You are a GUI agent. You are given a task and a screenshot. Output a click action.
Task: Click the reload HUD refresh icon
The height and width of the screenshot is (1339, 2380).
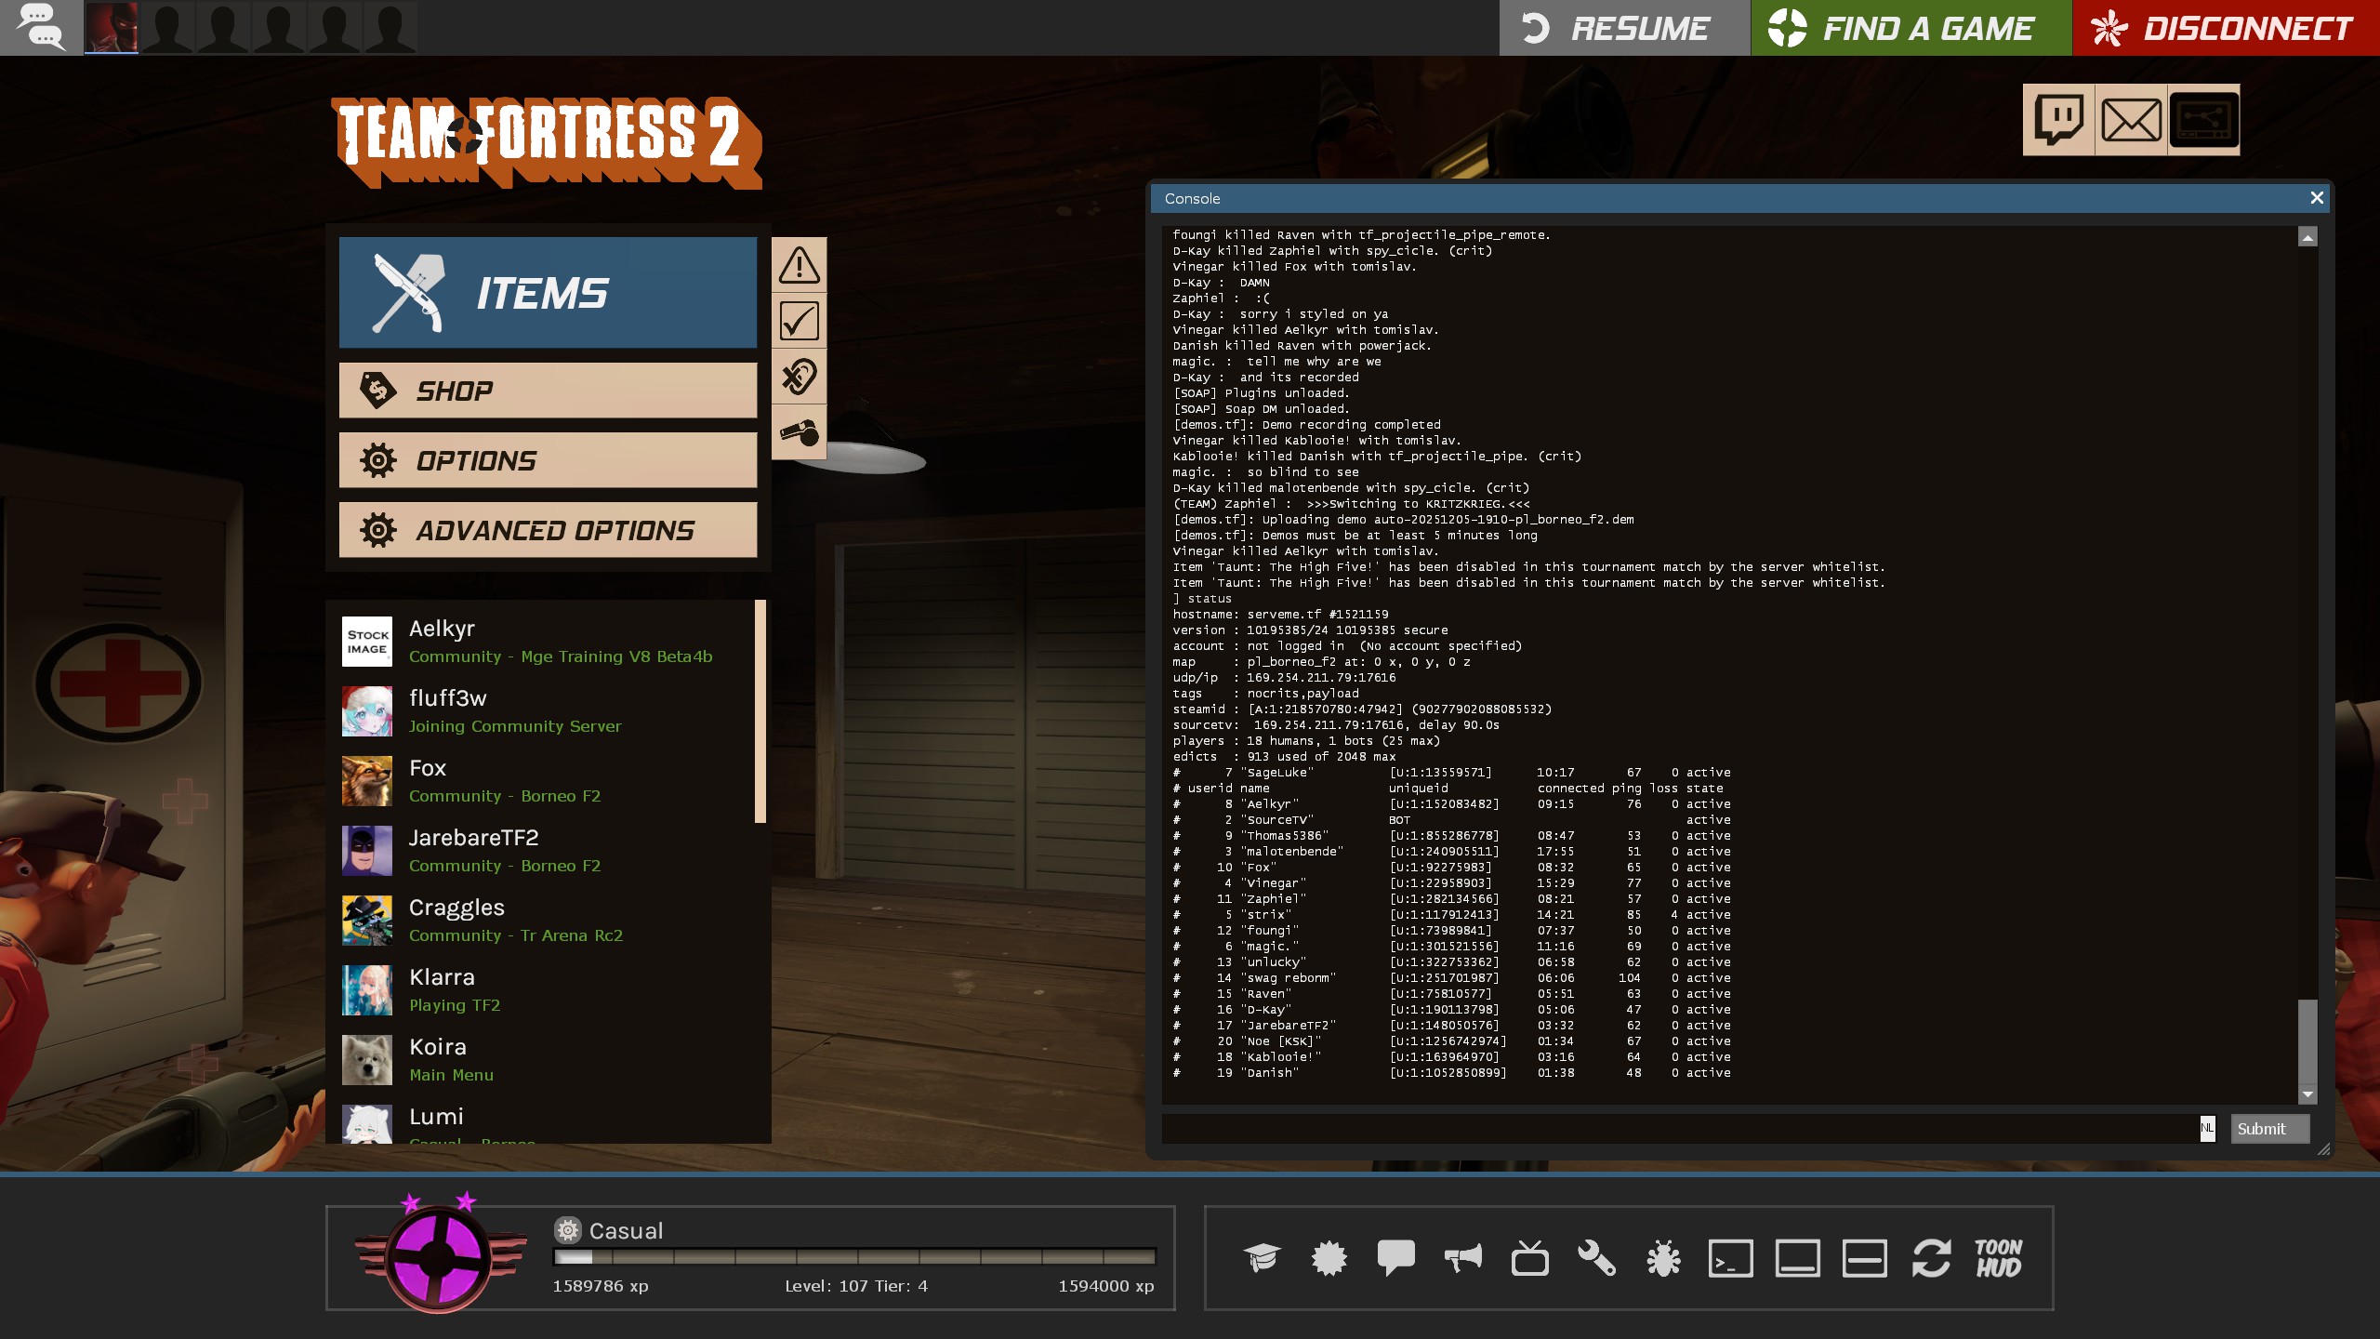tap(1931, 1258)
